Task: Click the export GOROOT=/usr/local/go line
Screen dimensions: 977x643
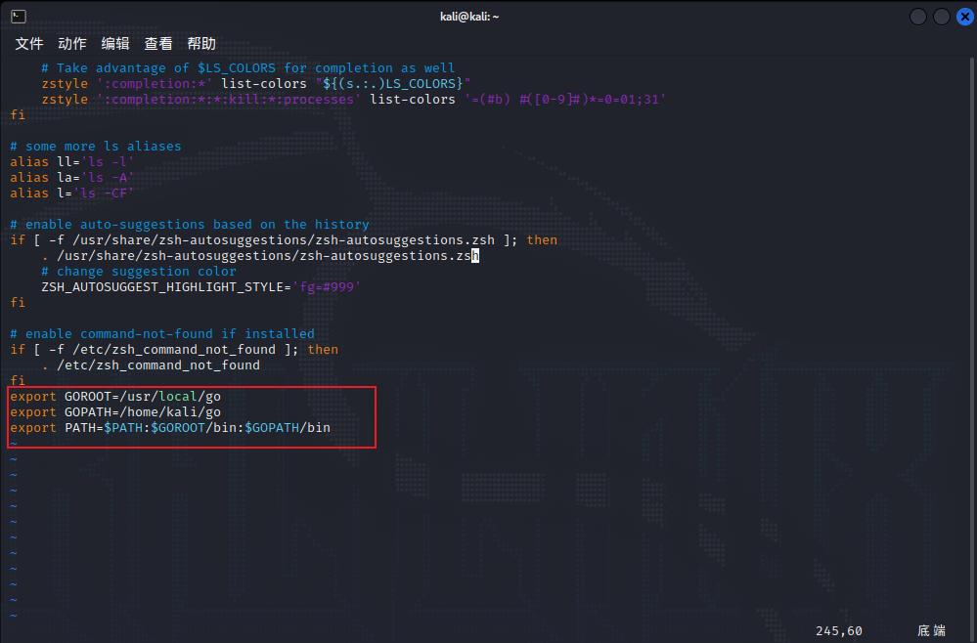Action: pos(113,396)
